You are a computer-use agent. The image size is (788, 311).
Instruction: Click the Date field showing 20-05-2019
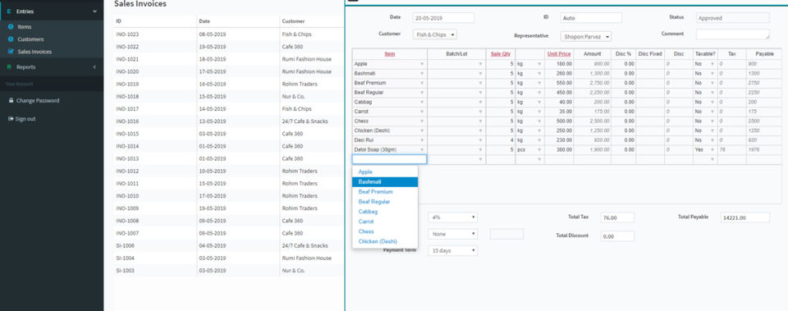click(x=444, y=17)
